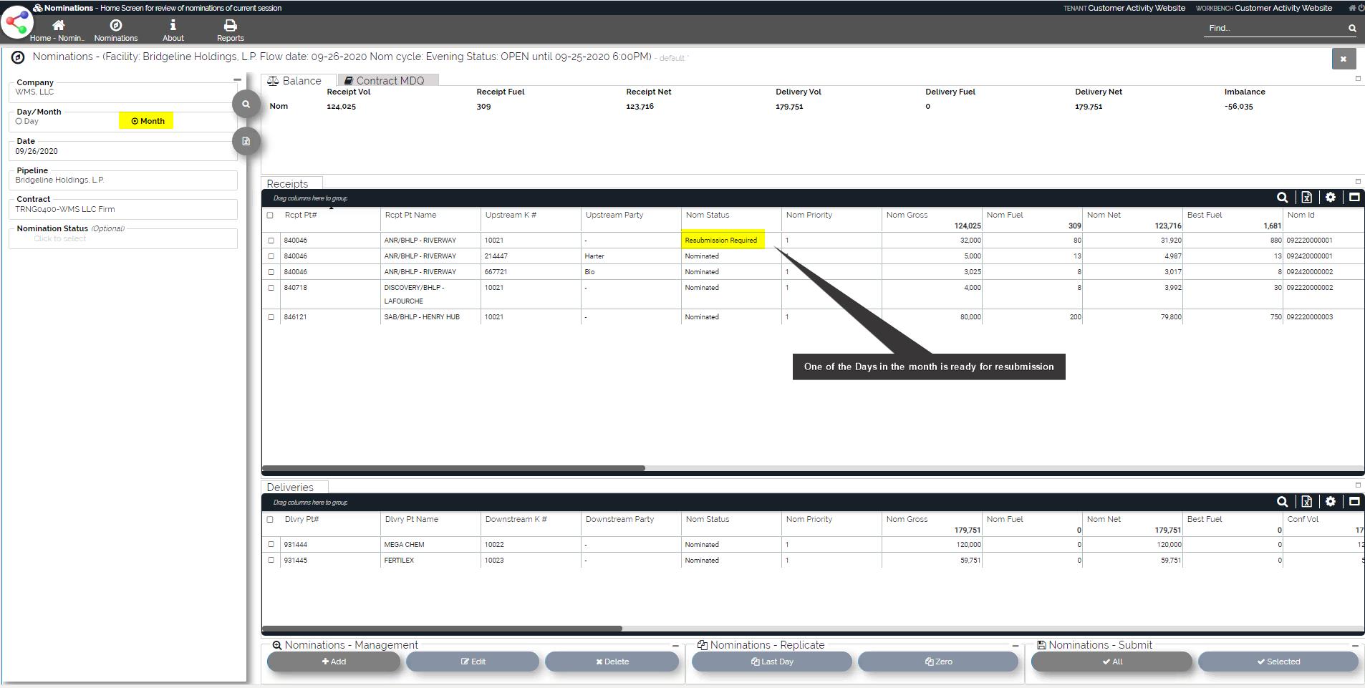The image size is (1365, 688).
Task: Check the Resubmission Required receipt row checkbox
Action: (271, 241)
